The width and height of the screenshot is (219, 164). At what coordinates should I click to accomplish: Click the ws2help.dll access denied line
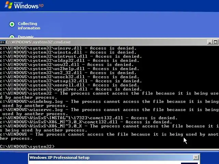point(69,69)
